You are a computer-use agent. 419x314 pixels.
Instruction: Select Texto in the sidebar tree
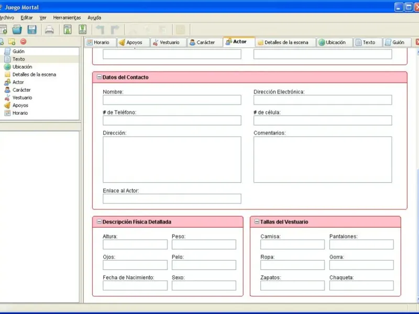[19, 59]
